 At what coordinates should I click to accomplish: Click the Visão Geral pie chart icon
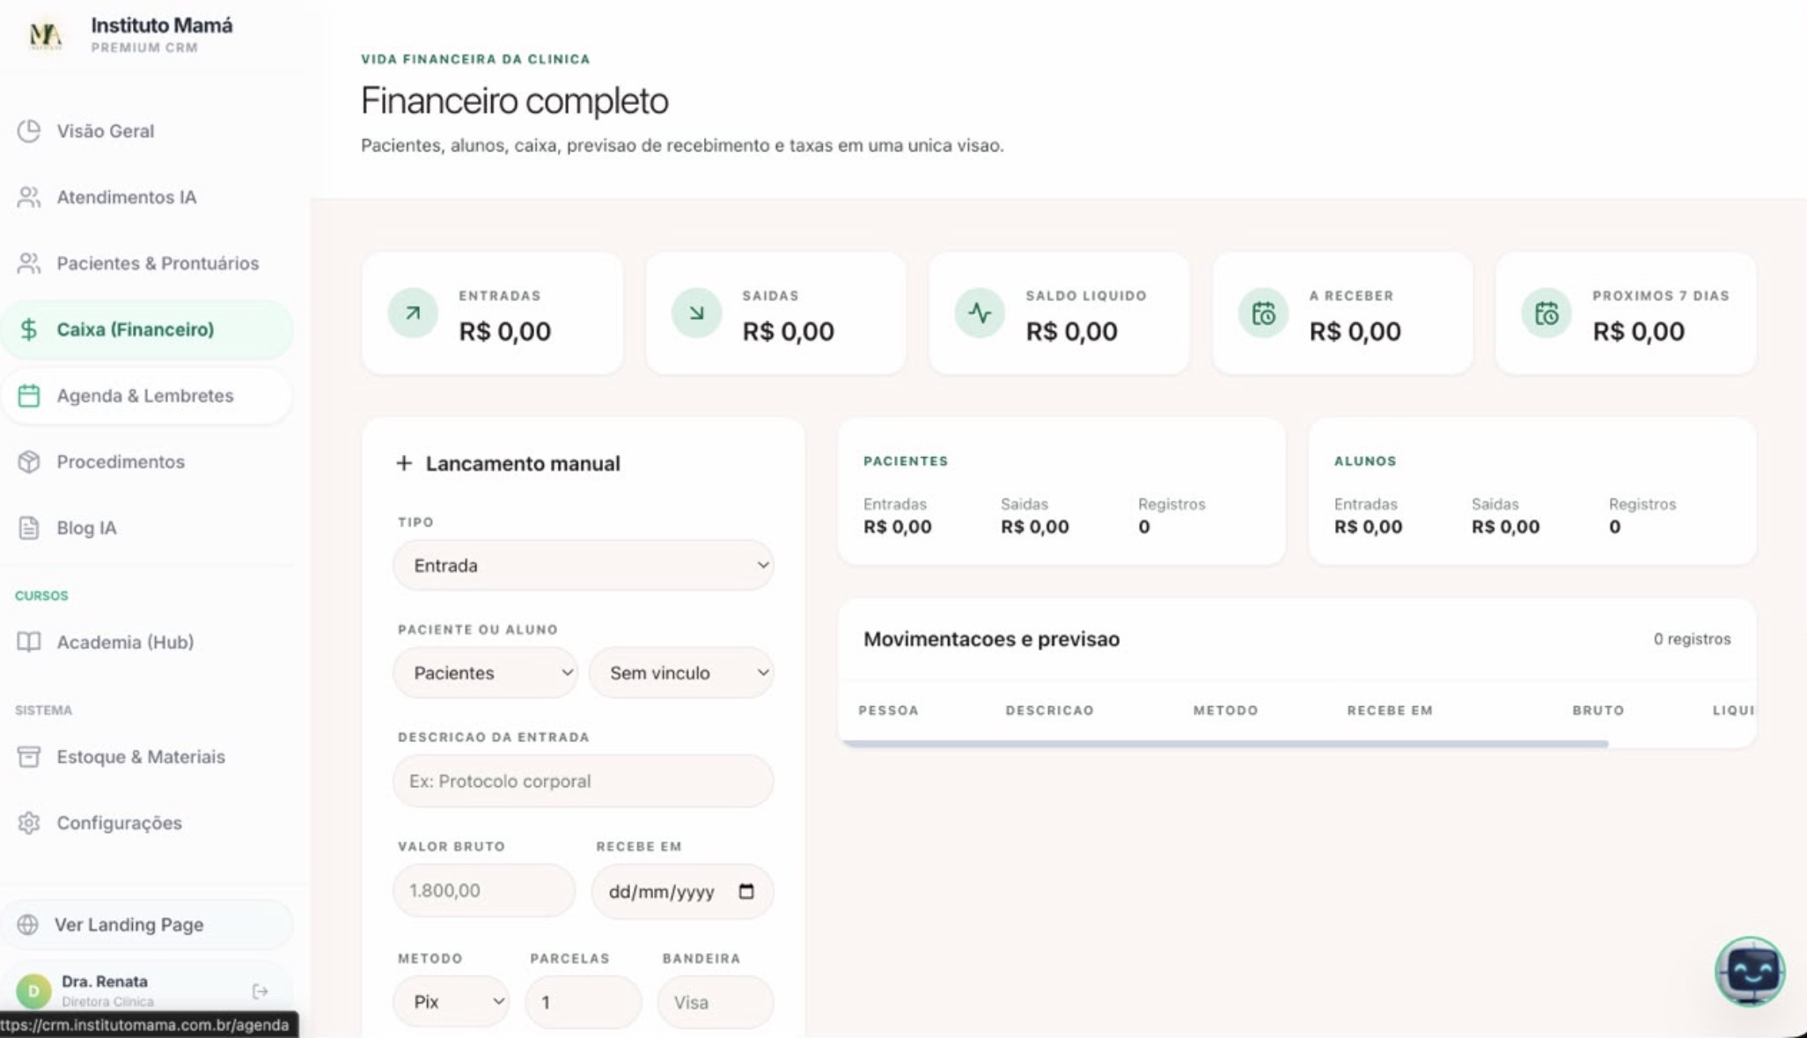coord(29,131)
